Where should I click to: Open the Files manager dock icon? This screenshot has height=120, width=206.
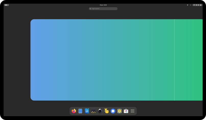click(x=80, y=111)
